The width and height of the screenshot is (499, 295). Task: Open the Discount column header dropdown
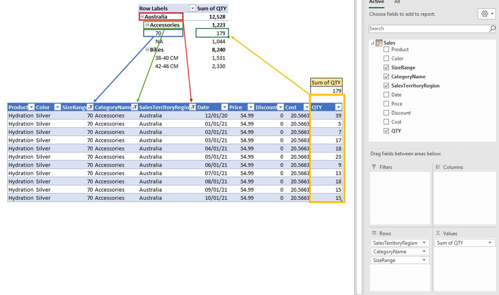click(x=281, y=107)
